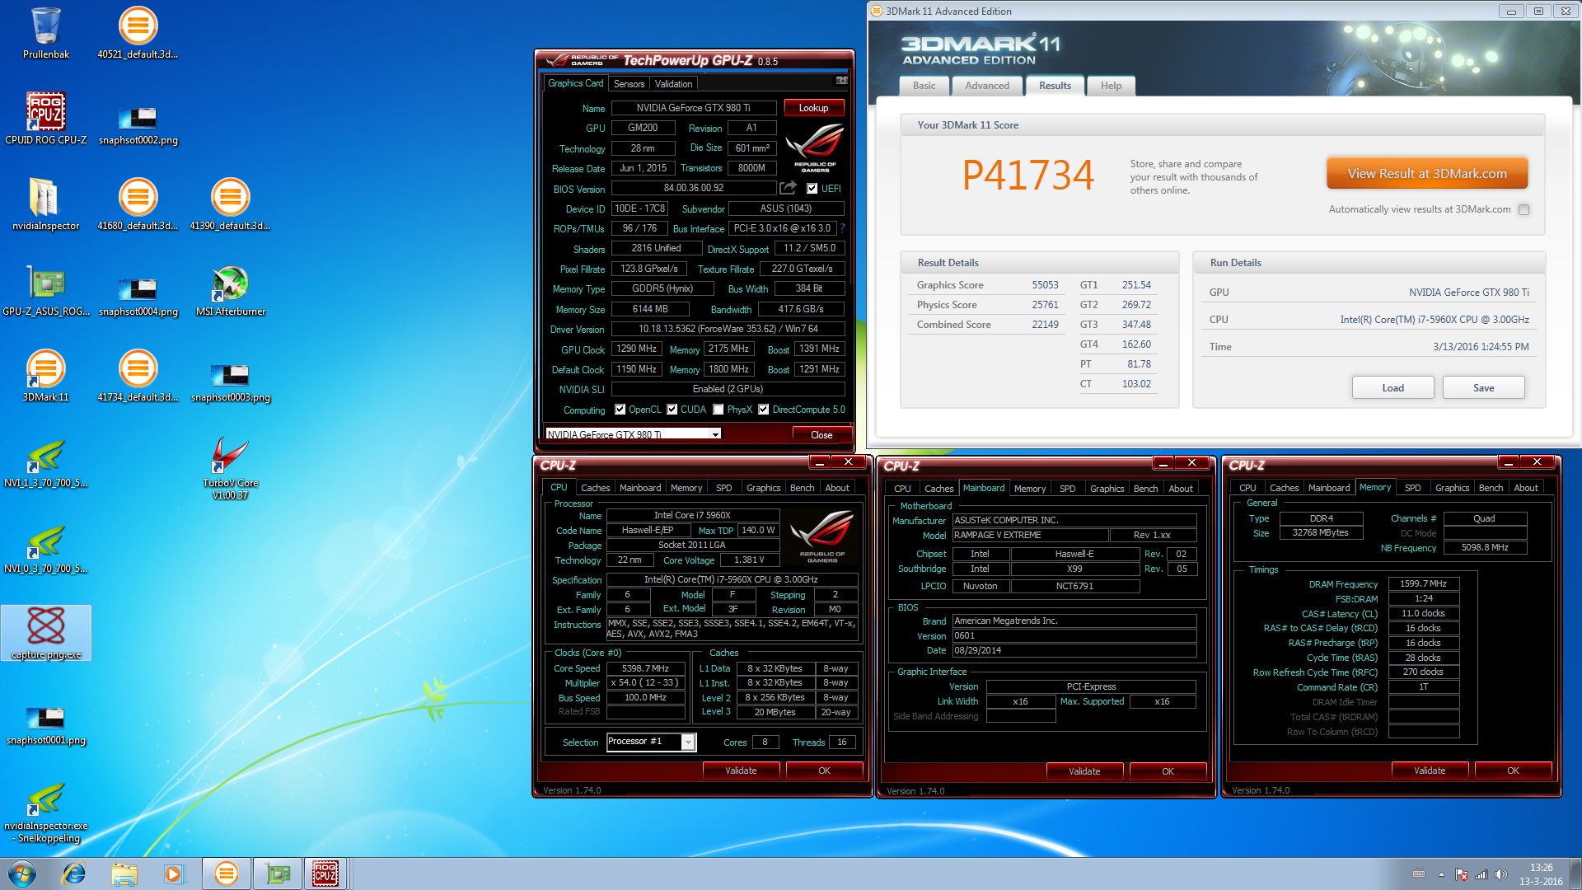Open the nvidiaInspector folder icon
1582x890 pixels.
[46, 205]
